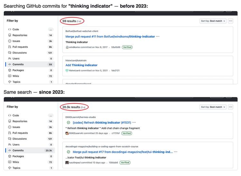
Task: Click Commits icon in bottom filter list
Action: tap(10, 150)
